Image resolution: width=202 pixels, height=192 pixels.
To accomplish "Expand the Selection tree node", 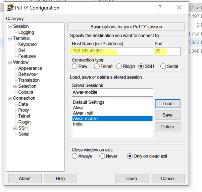I will [15, 86].
